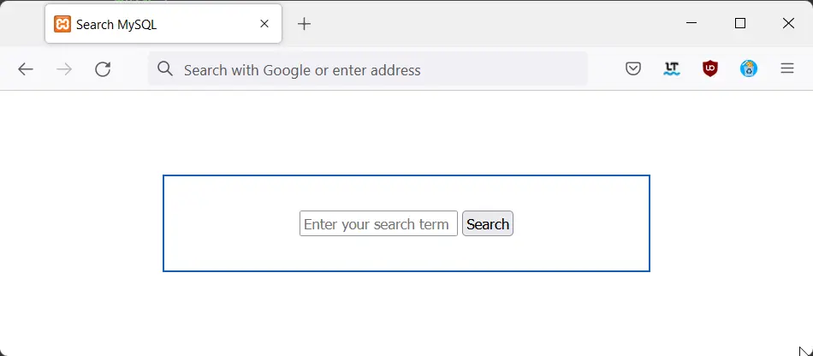Image resolution: width=813 pixels, height=356 pixels.
Task: Reload the current page
Action: [x=103, y=69]
